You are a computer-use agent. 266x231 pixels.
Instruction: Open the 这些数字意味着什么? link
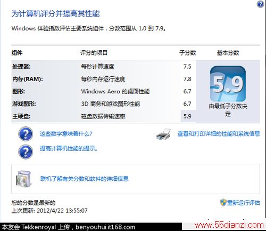point(66,134)
